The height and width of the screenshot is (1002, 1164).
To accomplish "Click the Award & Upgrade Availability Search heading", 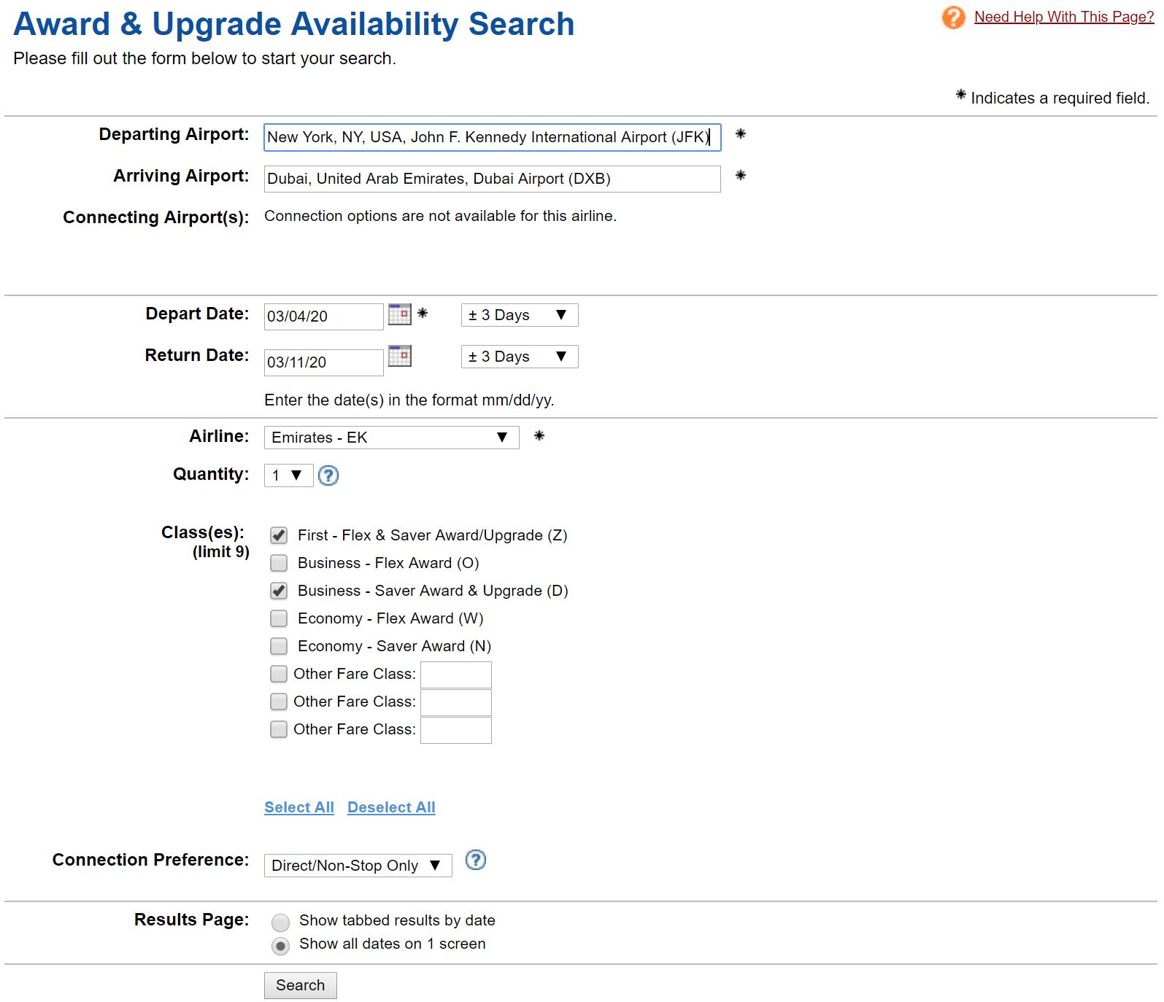I will [294, 24].
